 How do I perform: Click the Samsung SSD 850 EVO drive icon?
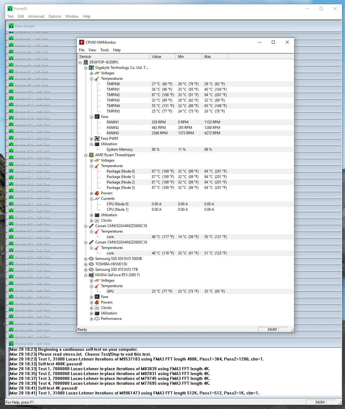coord(91,259)
